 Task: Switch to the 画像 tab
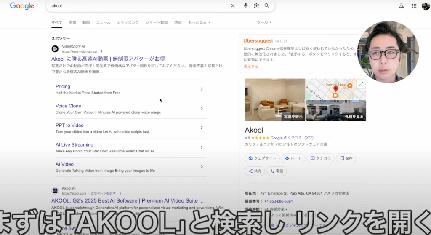click(x=72, y=23)
